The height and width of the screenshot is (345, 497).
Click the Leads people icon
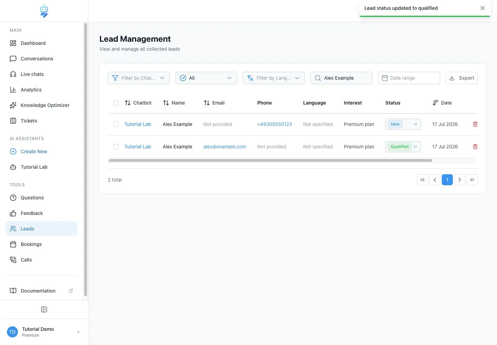(13, 229)
